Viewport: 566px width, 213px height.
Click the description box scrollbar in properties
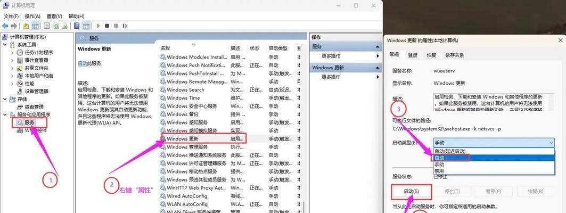[551, 102]
